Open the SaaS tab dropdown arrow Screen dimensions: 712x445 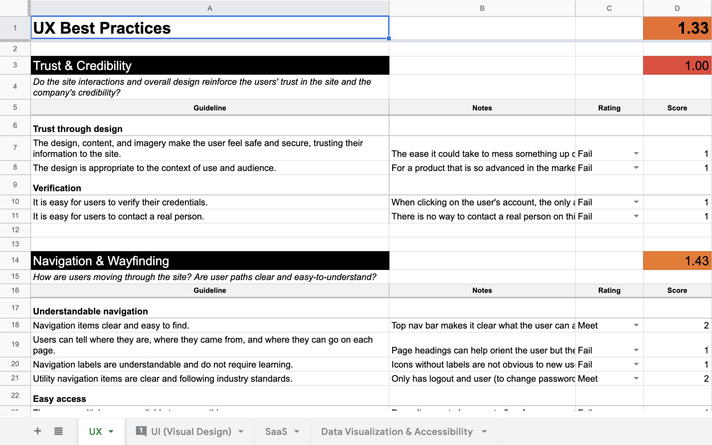297,431
